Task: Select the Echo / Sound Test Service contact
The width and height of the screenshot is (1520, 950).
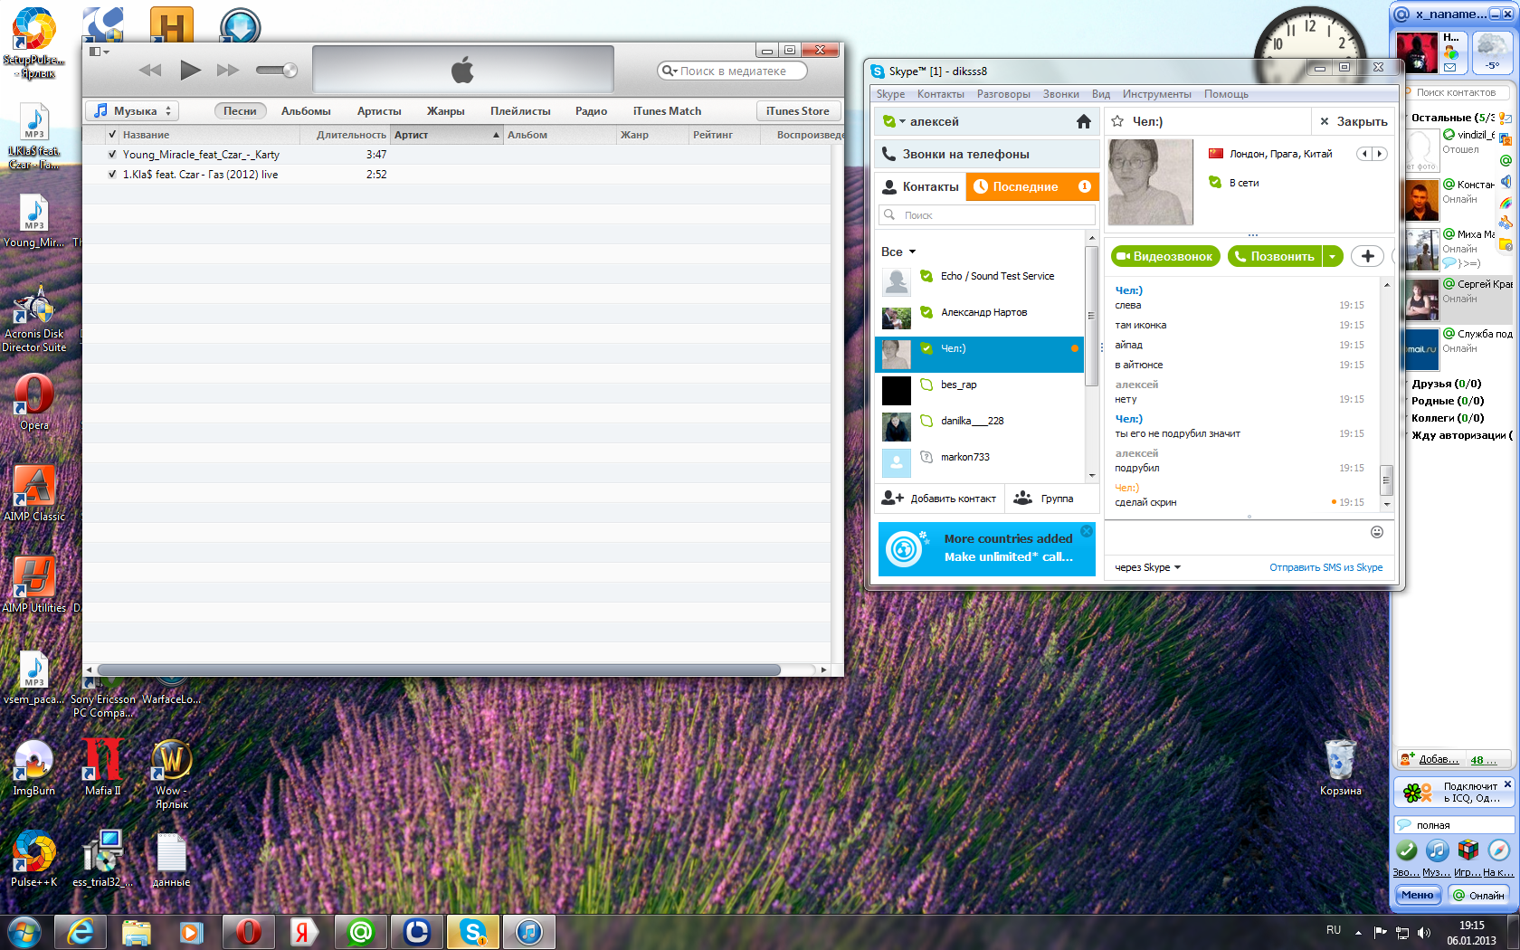Action: tap(980, 277)
